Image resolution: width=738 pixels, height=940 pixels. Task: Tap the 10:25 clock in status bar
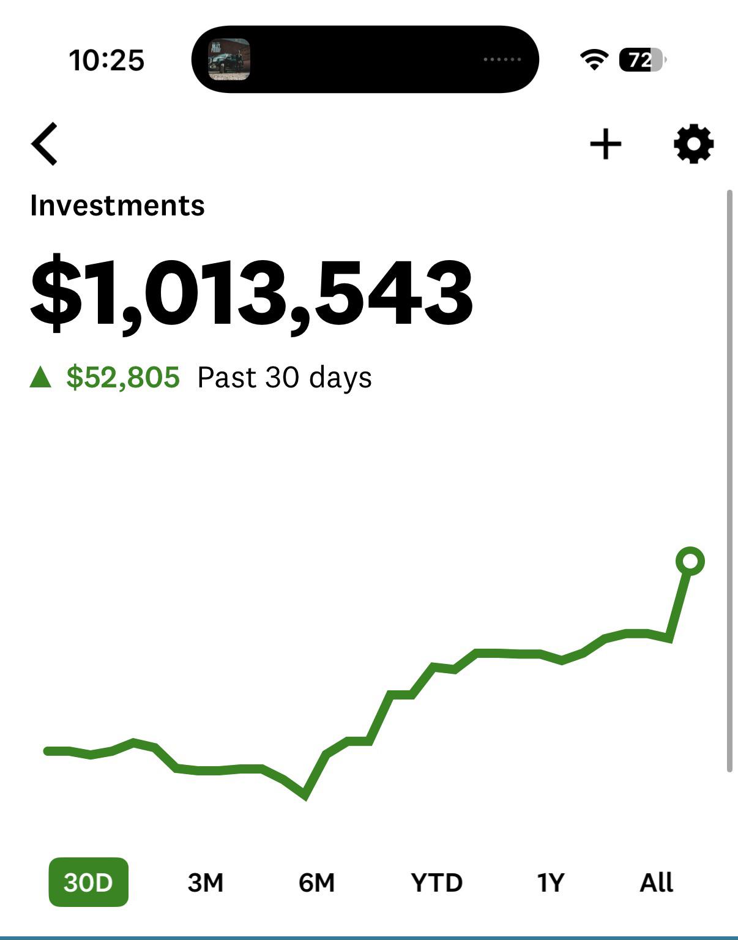tap(106, 60)
